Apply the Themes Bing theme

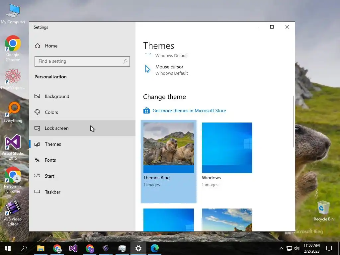[x=168, y=162]
